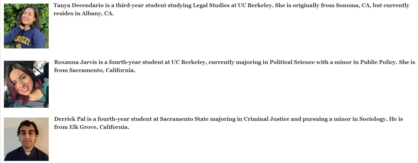Click Tanya Decendario's profile photo
418x163 pixels.
pos(26,26)
